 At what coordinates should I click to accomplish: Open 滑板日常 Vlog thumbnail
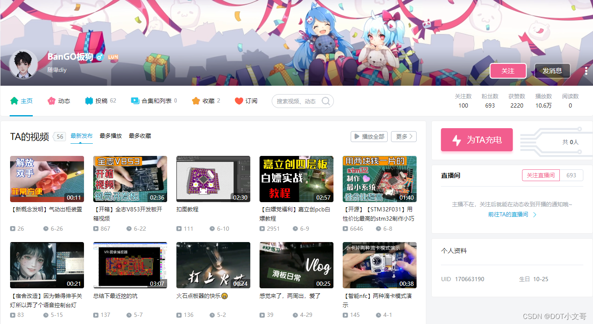[296, 265]
